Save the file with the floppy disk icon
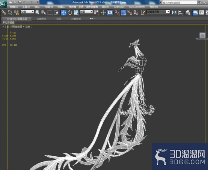Viewport: 208px width, 170px height. [x=20, y=2]
